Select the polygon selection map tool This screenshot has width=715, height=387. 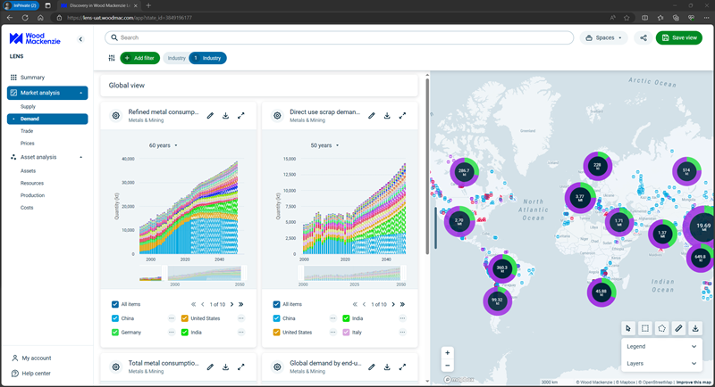point(661,328)
